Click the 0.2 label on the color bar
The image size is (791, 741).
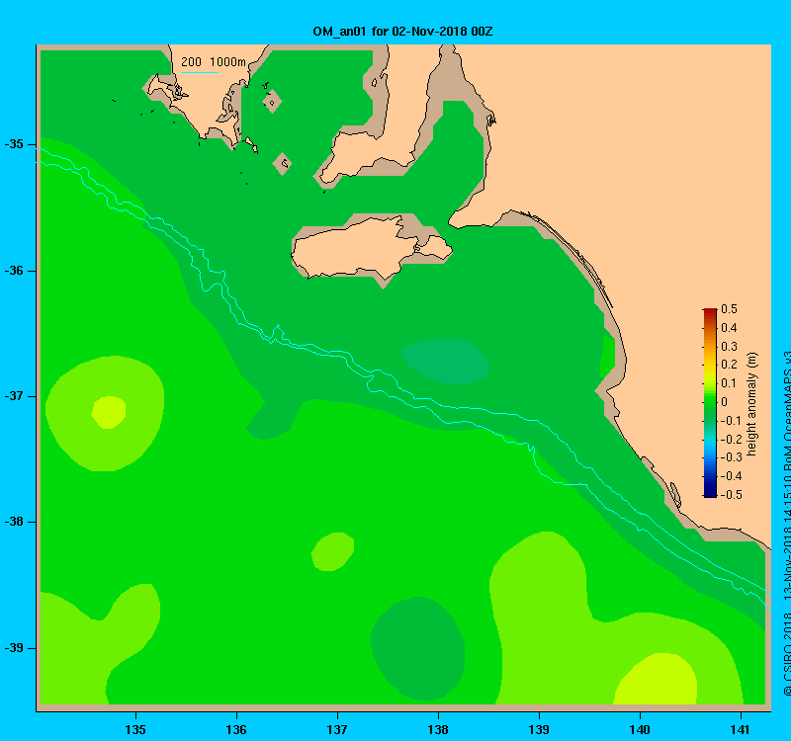[x=729, y=365]
